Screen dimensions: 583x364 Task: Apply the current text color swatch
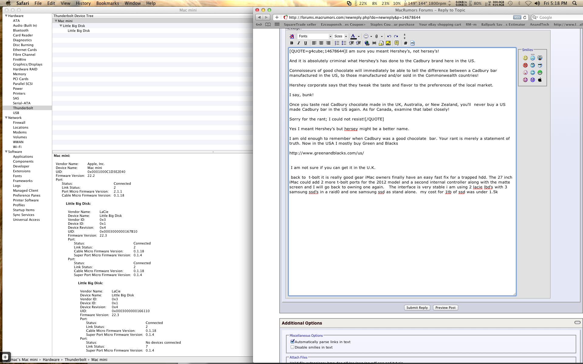click(x=353, y=36)
